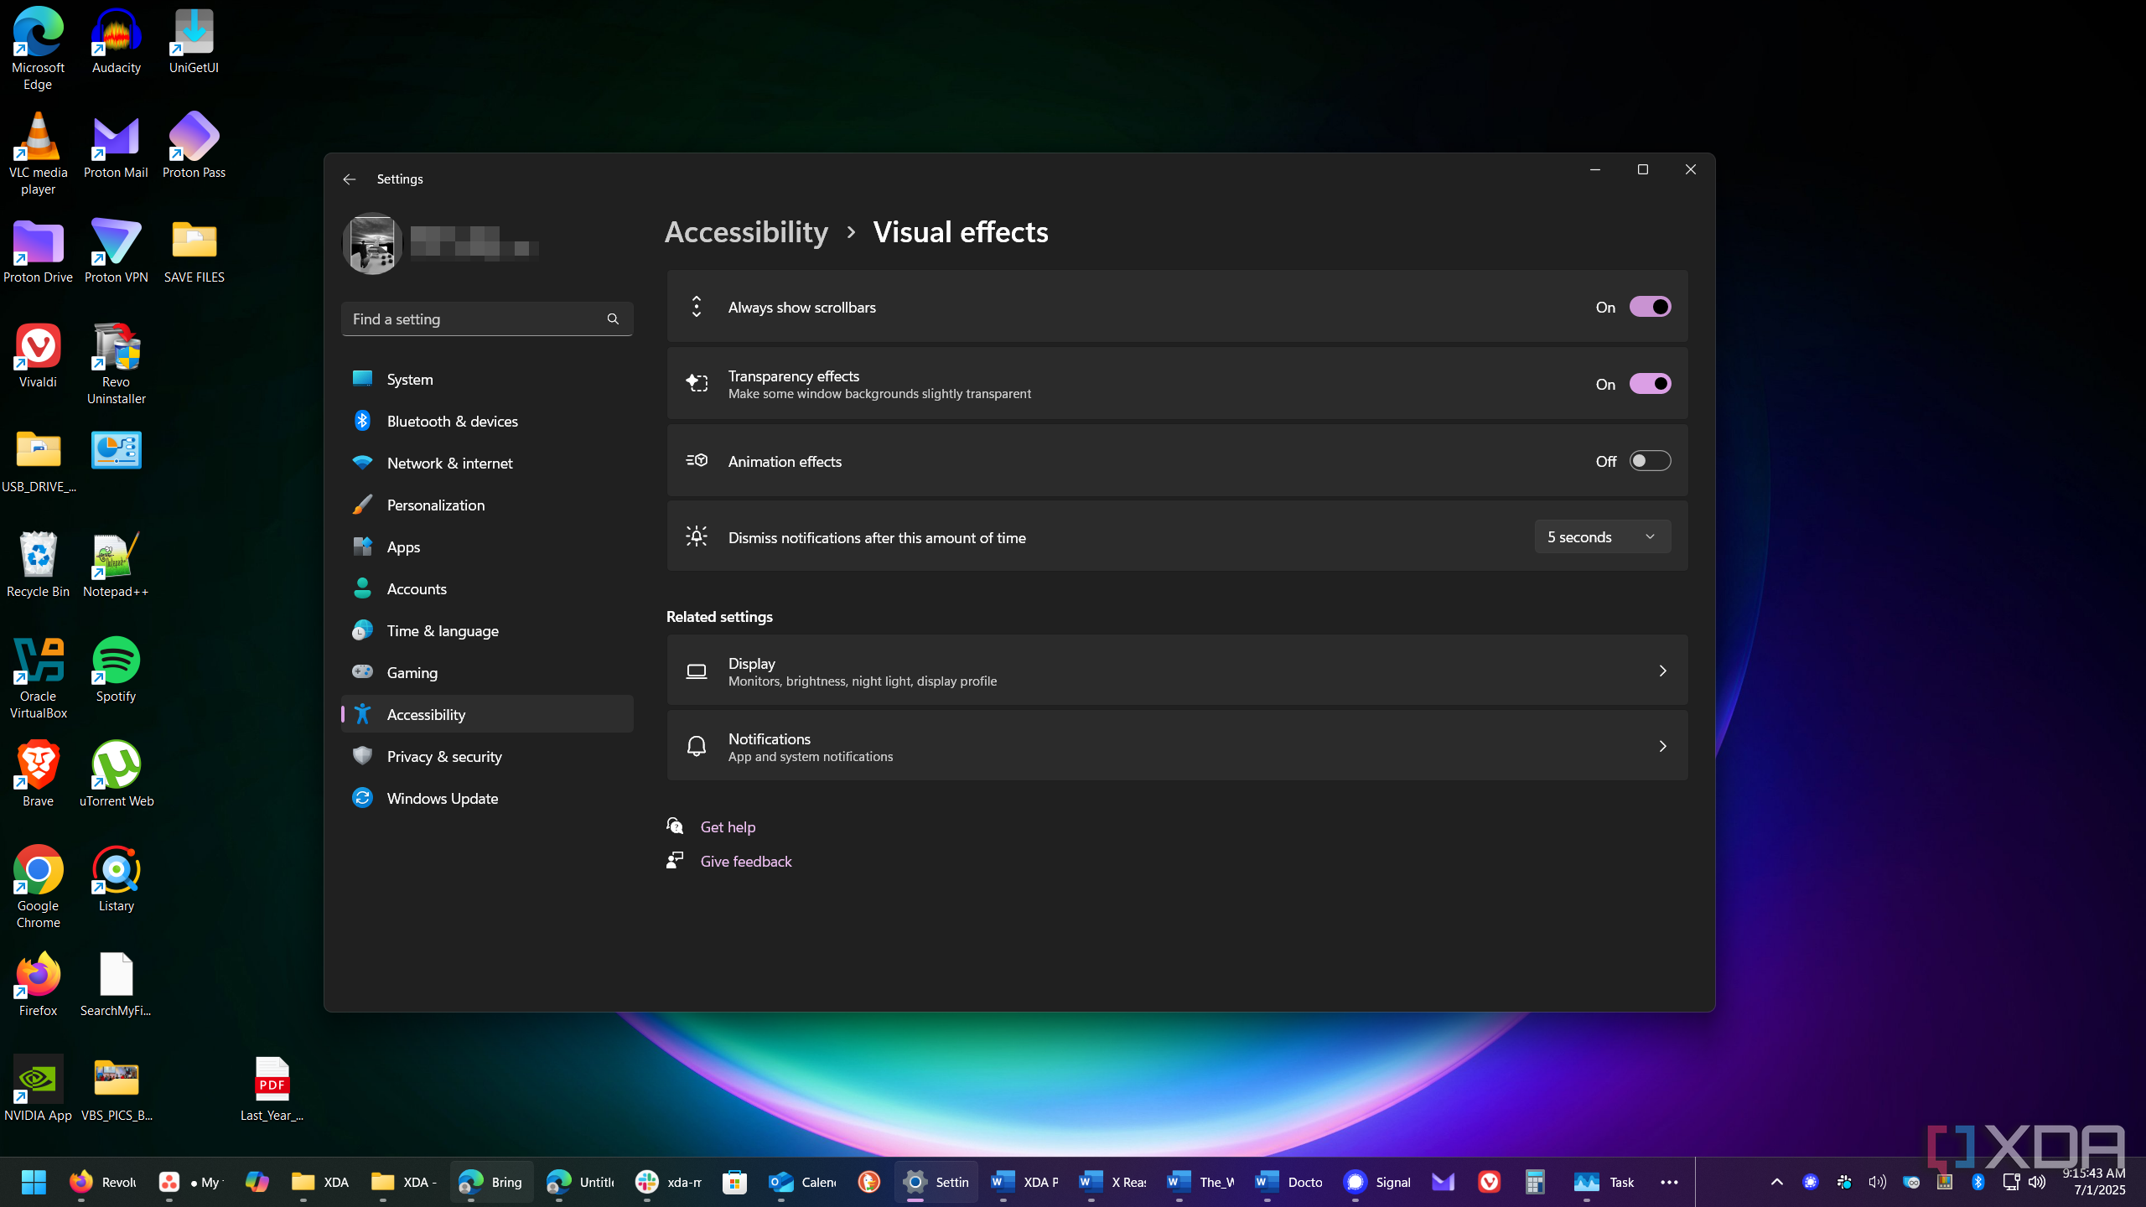Select UniGetUI desktop icon
Screen dimensions: 2146x1207
pos(194,42)
